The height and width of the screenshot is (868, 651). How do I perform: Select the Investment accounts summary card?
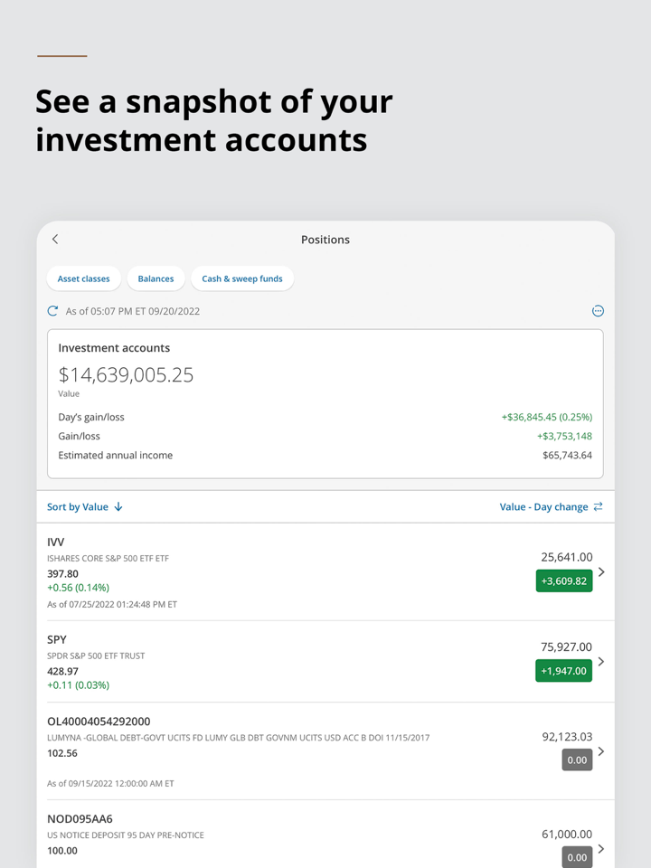325,403
